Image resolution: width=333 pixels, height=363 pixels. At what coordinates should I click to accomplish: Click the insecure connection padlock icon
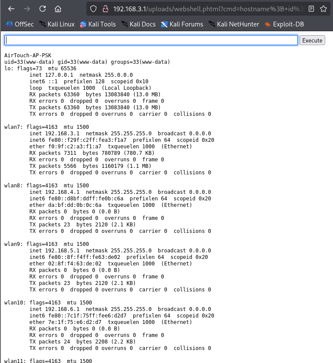105,9
